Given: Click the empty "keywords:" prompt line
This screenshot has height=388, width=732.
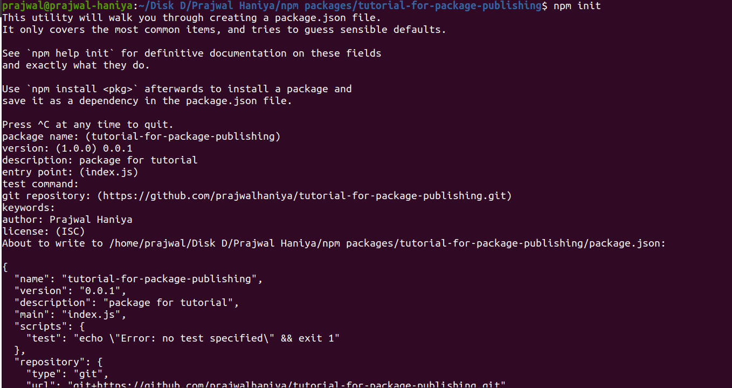Looking at the screenshot, I should pyautogui.click(x=29, y=208).
